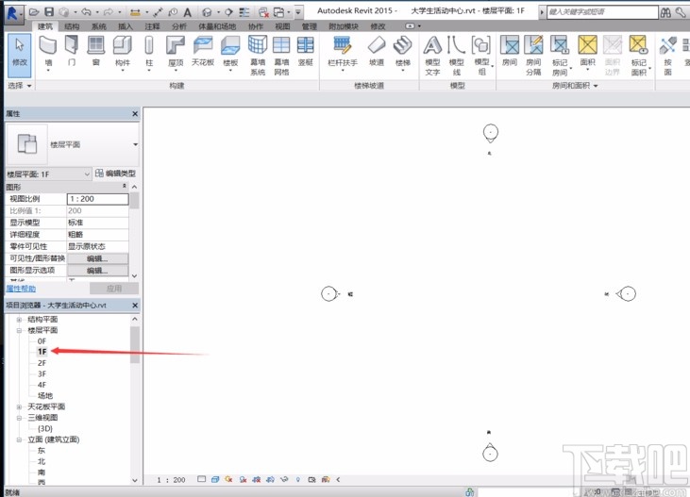Viewport: 690px width, 497px height.
Task: Open the Component (构件) tool
Action: [x=123, y=52]
